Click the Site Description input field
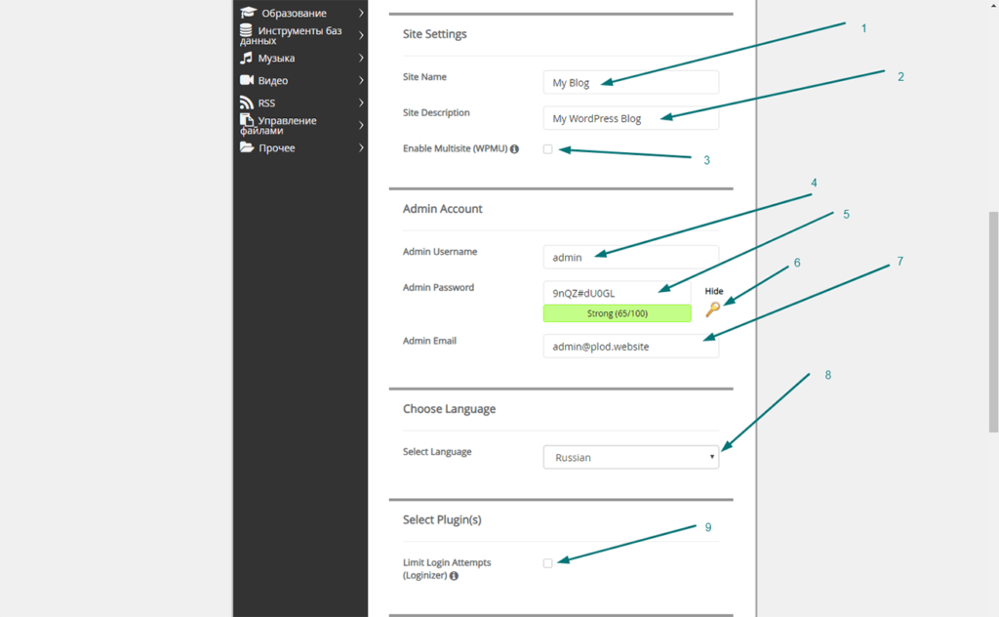 tap(631, 118)
